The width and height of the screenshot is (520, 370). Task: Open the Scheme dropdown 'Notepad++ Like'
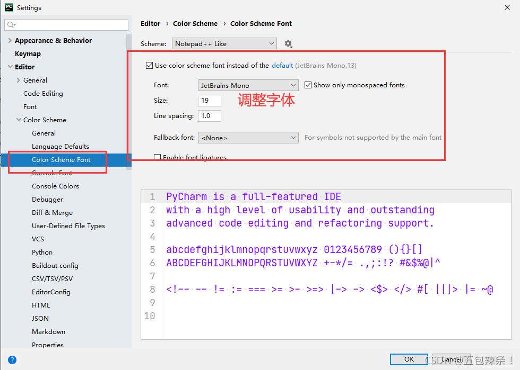(224, 44)
